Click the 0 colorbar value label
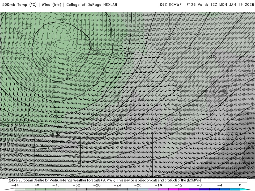Viewport: 255px width, 191px height. (x=240, y=185)
